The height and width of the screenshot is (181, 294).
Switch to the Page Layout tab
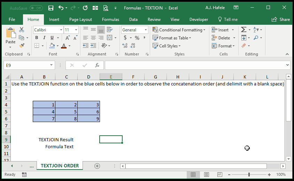[x=80, y=20]
